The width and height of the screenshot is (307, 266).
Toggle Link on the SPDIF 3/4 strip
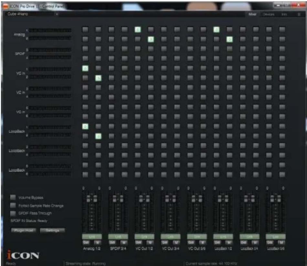coord(118,237)
